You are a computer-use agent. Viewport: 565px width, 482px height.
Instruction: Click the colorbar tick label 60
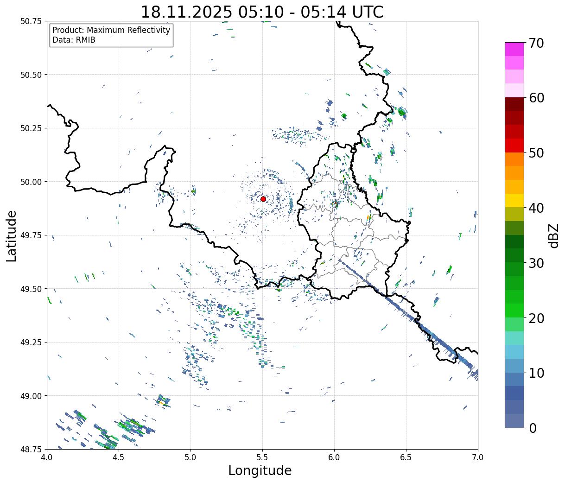coord(536,98)
